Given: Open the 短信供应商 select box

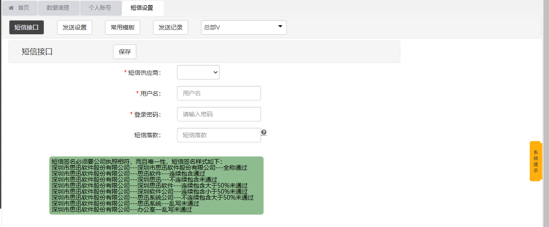Looking at the screenshot, I should click(198, 72).
